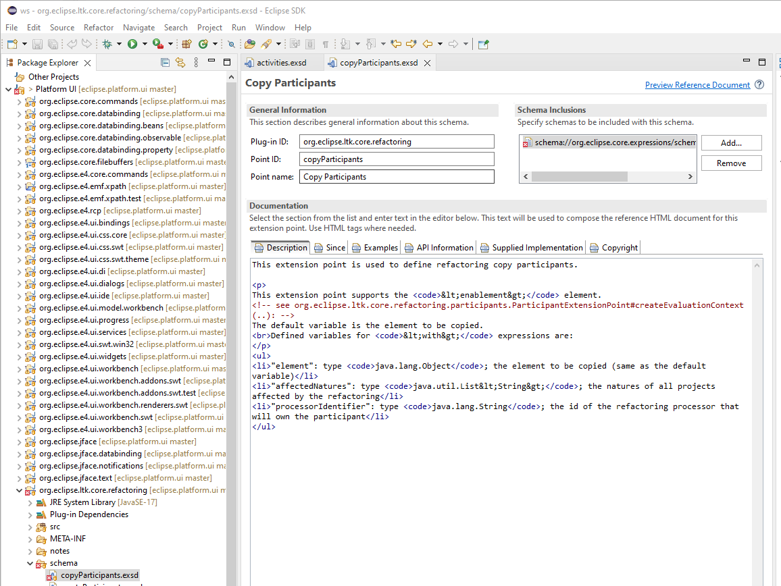This screenshot has width=781, height=586.
Task: Click the New Java Package icon
Action: [186, 45]
